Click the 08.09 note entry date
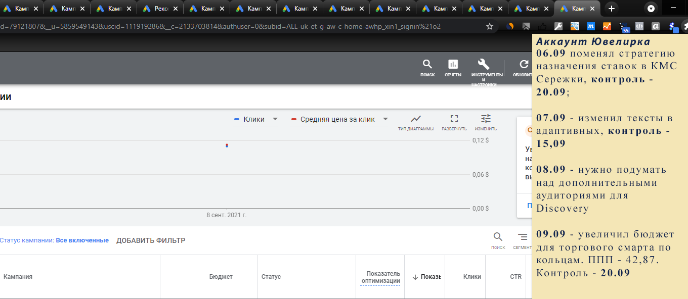Image resolution: width=688 pixels, height=299 pixels. 551,170
